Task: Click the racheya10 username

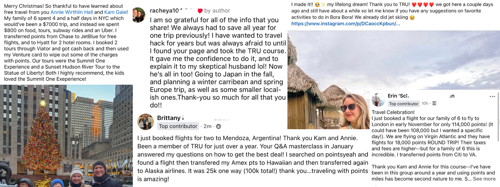Action: click(164, 11)
